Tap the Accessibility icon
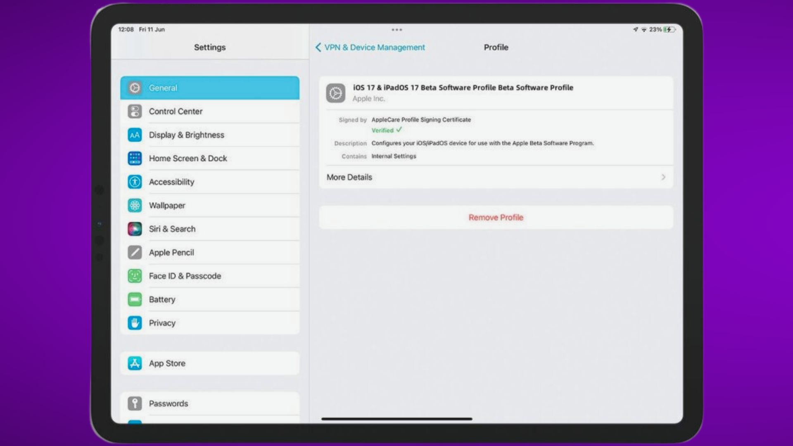Image resolution: width=793 pixels, height=446 pixels. click(x=135, y=182)
